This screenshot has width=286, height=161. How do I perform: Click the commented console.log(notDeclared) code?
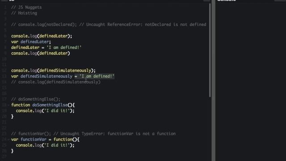(x=44, y=25)
